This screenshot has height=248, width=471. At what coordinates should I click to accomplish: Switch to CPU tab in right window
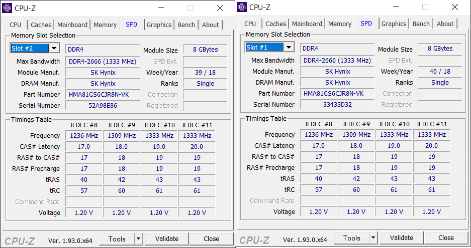pos(250,24)
